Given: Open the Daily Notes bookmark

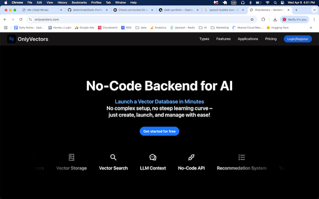Looking at the screenshot, I should pos(29,27).
